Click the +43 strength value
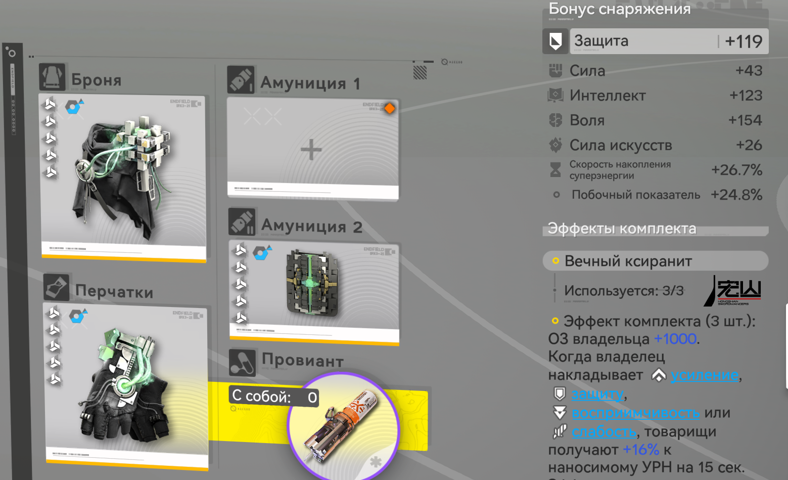Screen dimensions: 788x480 749,70
